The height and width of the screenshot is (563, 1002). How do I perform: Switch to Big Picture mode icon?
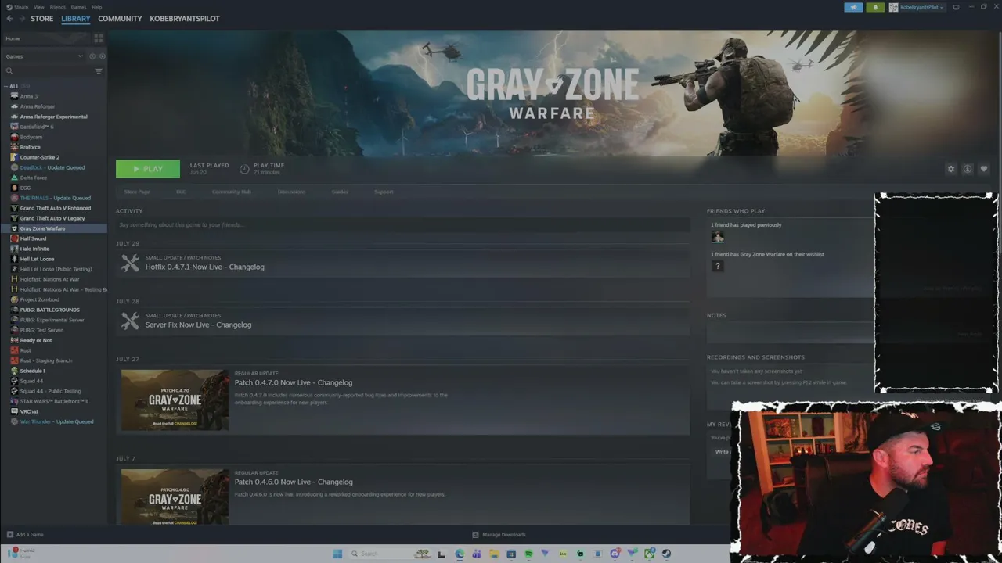(x=956, y=7)
